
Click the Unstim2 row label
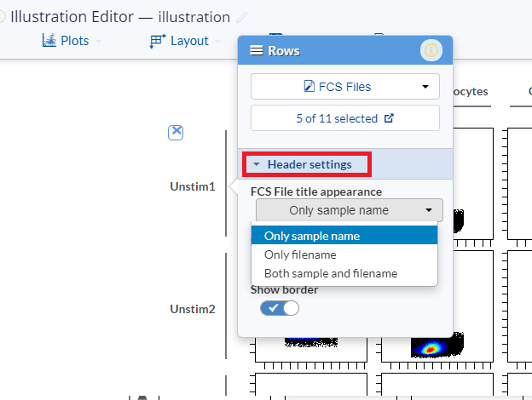point(192,308)
